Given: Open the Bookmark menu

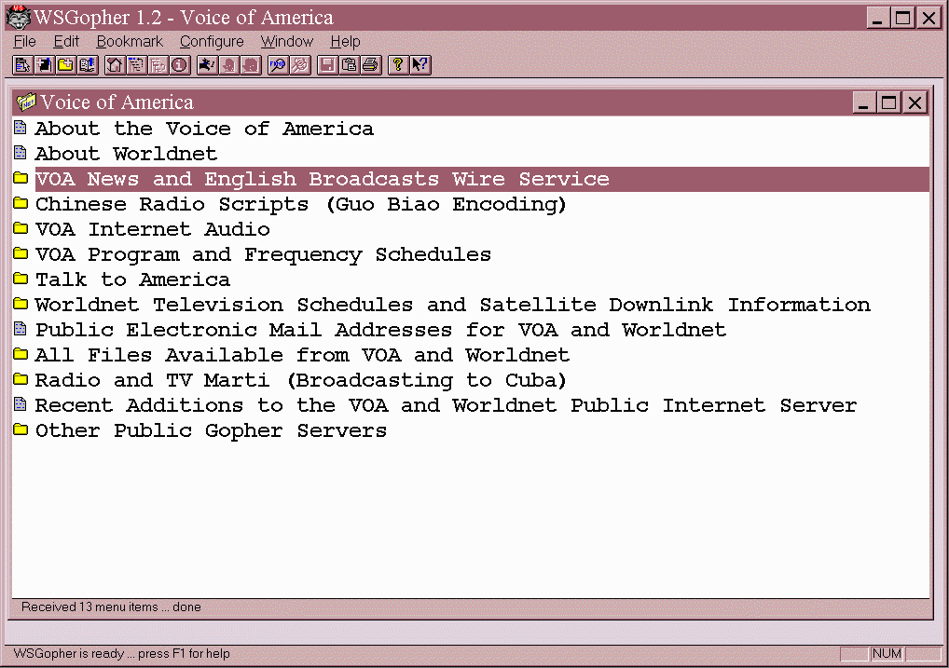Looking at the screenshot, I should [130, 41].
